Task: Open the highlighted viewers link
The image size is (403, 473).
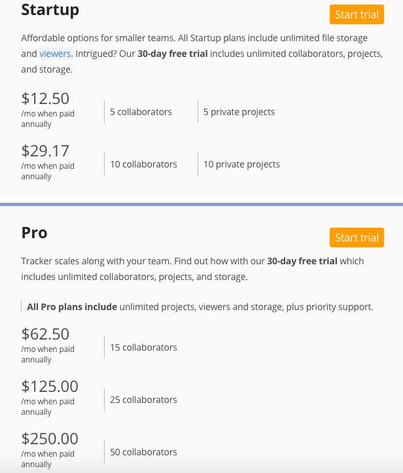Action: point(56,54)
